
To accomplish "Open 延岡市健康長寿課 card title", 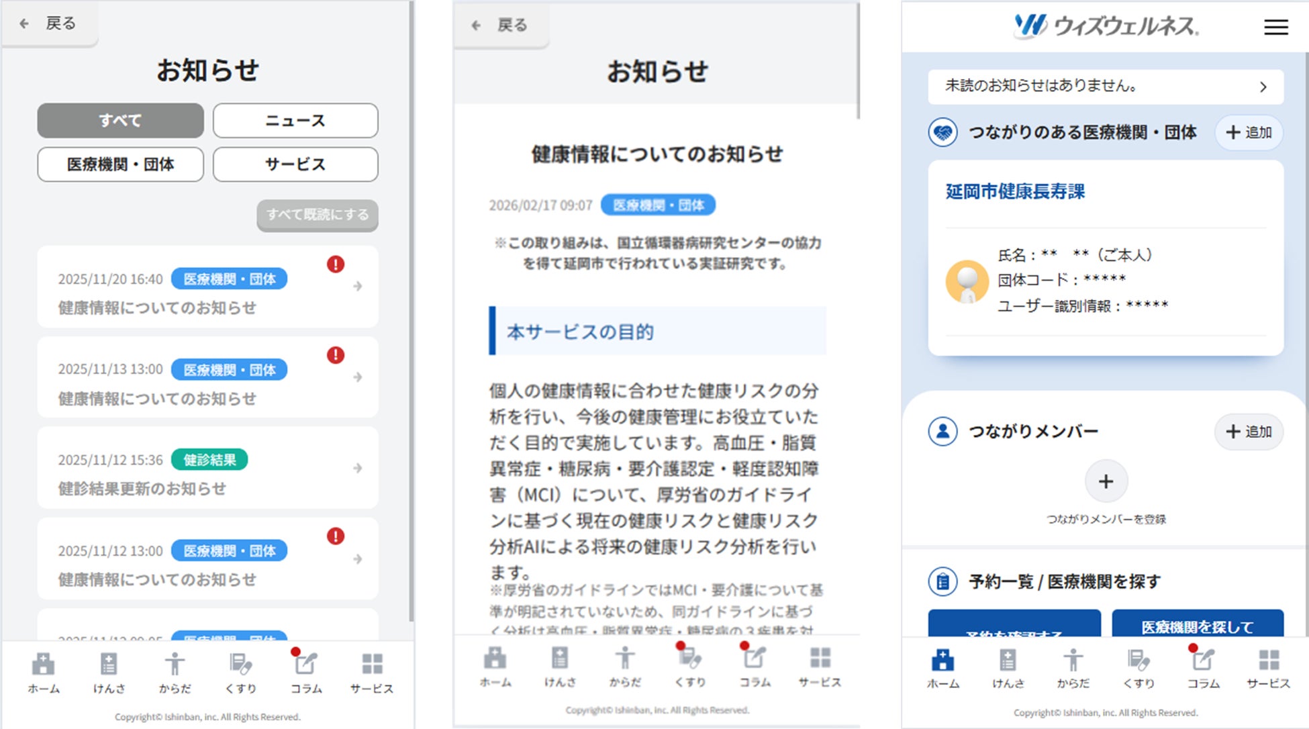I will click(x=1015, y=192).
